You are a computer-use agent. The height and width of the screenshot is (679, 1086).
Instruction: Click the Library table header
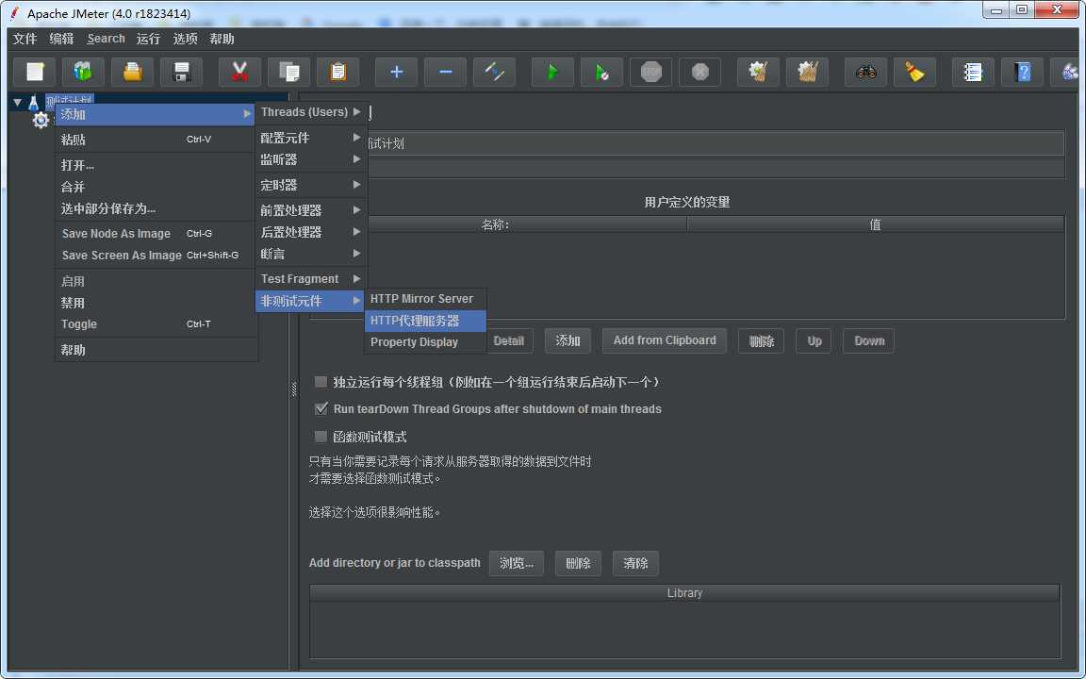(684, 593)
